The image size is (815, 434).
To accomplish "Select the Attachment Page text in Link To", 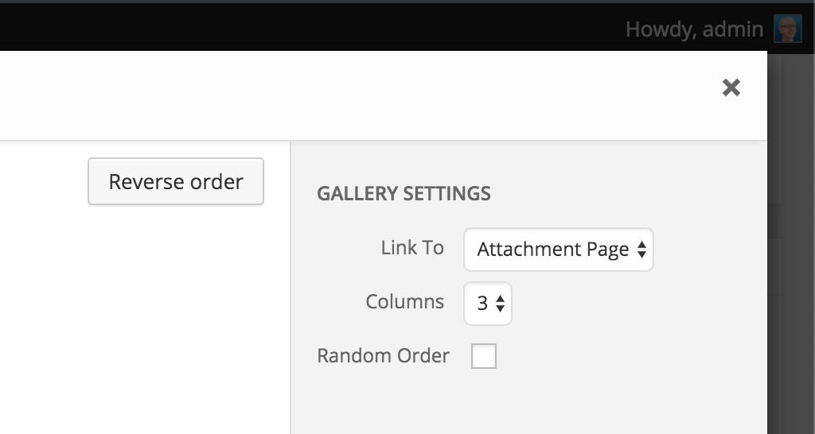I will [x=553, y=250].
